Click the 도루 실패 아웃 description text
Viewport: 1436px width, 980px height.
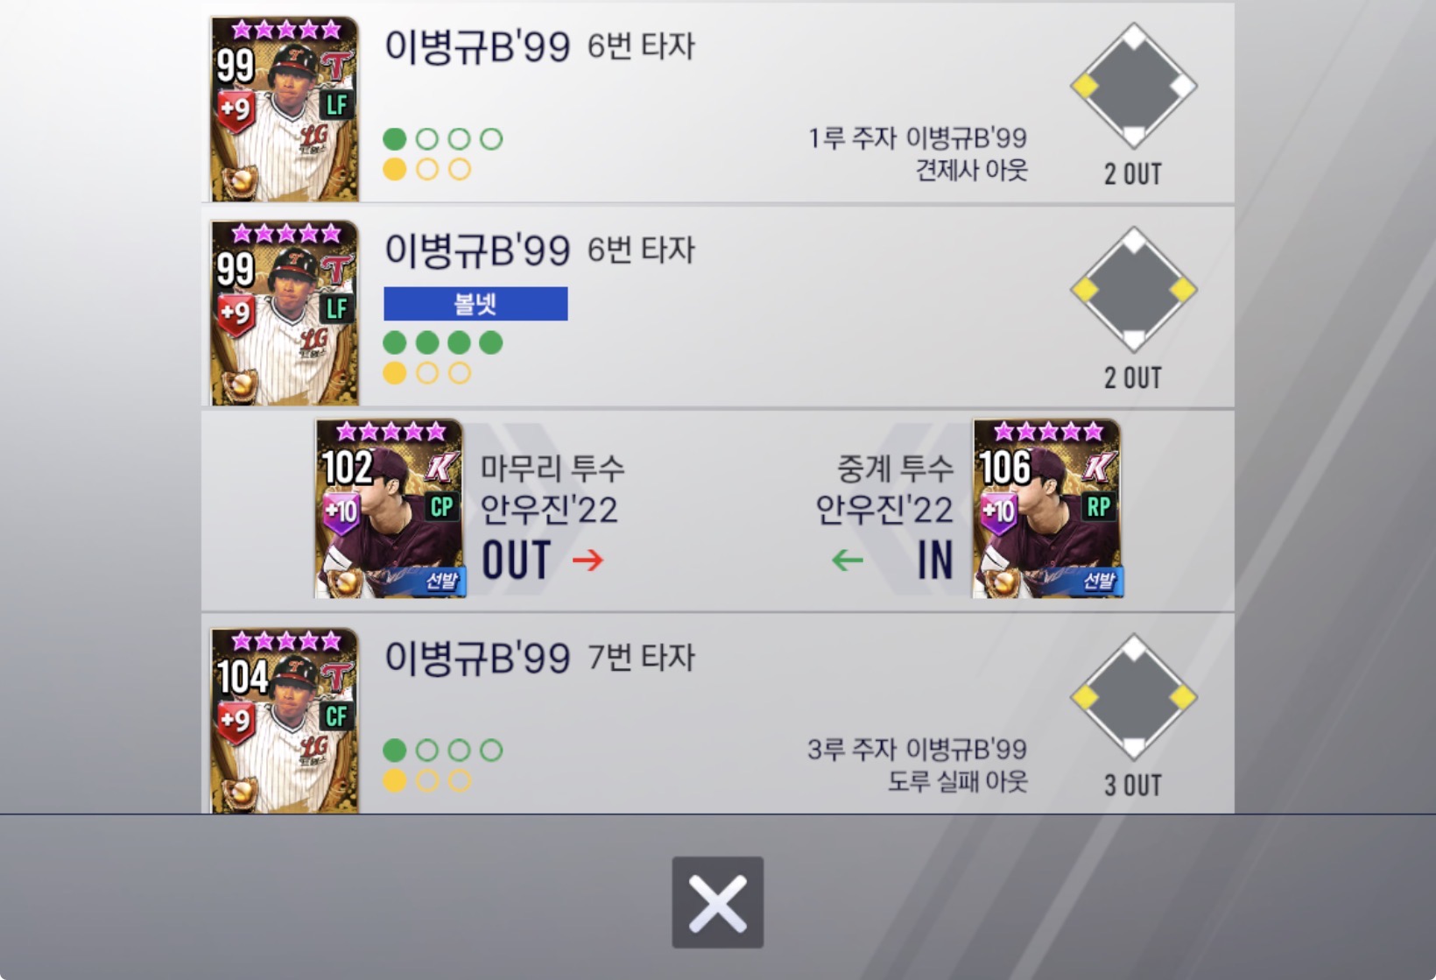click(957, 781)
